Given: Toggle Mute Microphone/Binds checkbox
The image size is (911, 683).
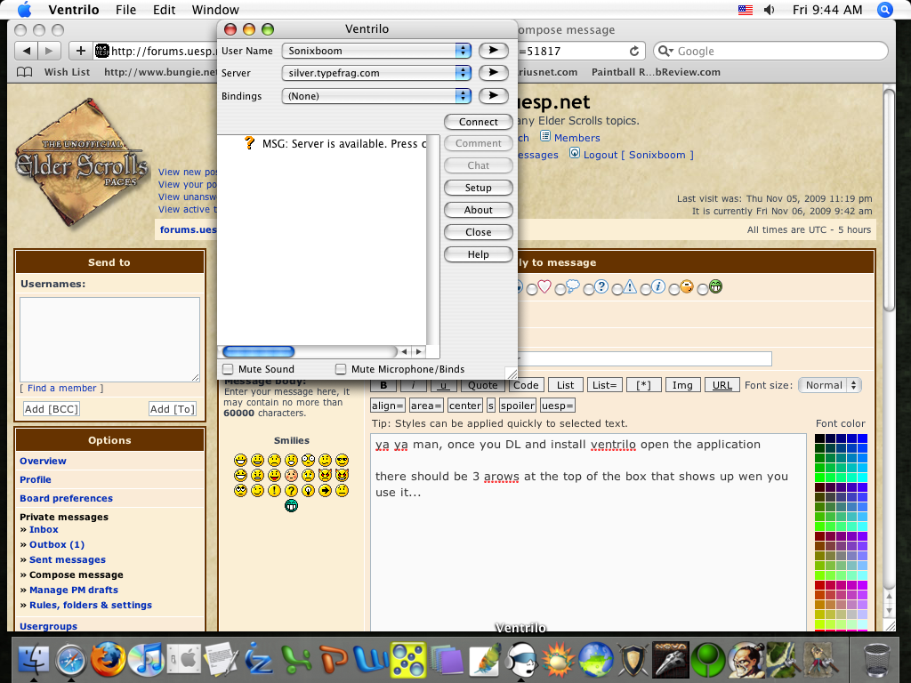Looking at the screenshot, I should [x=341, y=369].
